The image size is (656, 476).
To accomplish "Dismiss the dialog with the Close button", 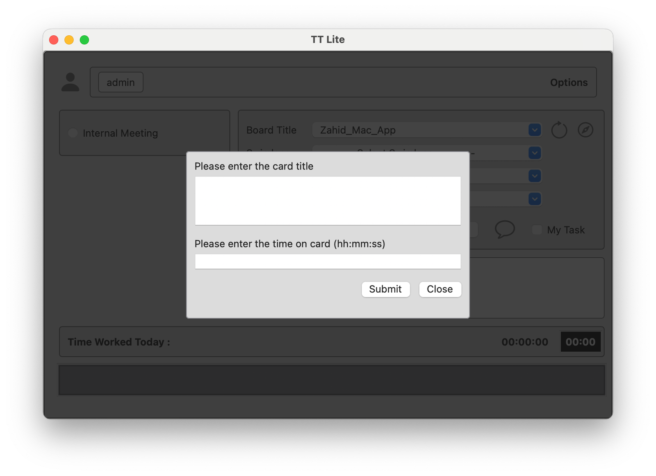I will 440,289.
